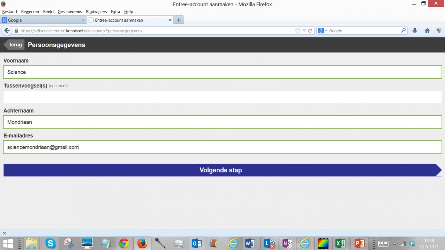The width and height of the screenshot is (445, 250).
Task: Open the Bladwijzers menu
Action: click(96, 12)
